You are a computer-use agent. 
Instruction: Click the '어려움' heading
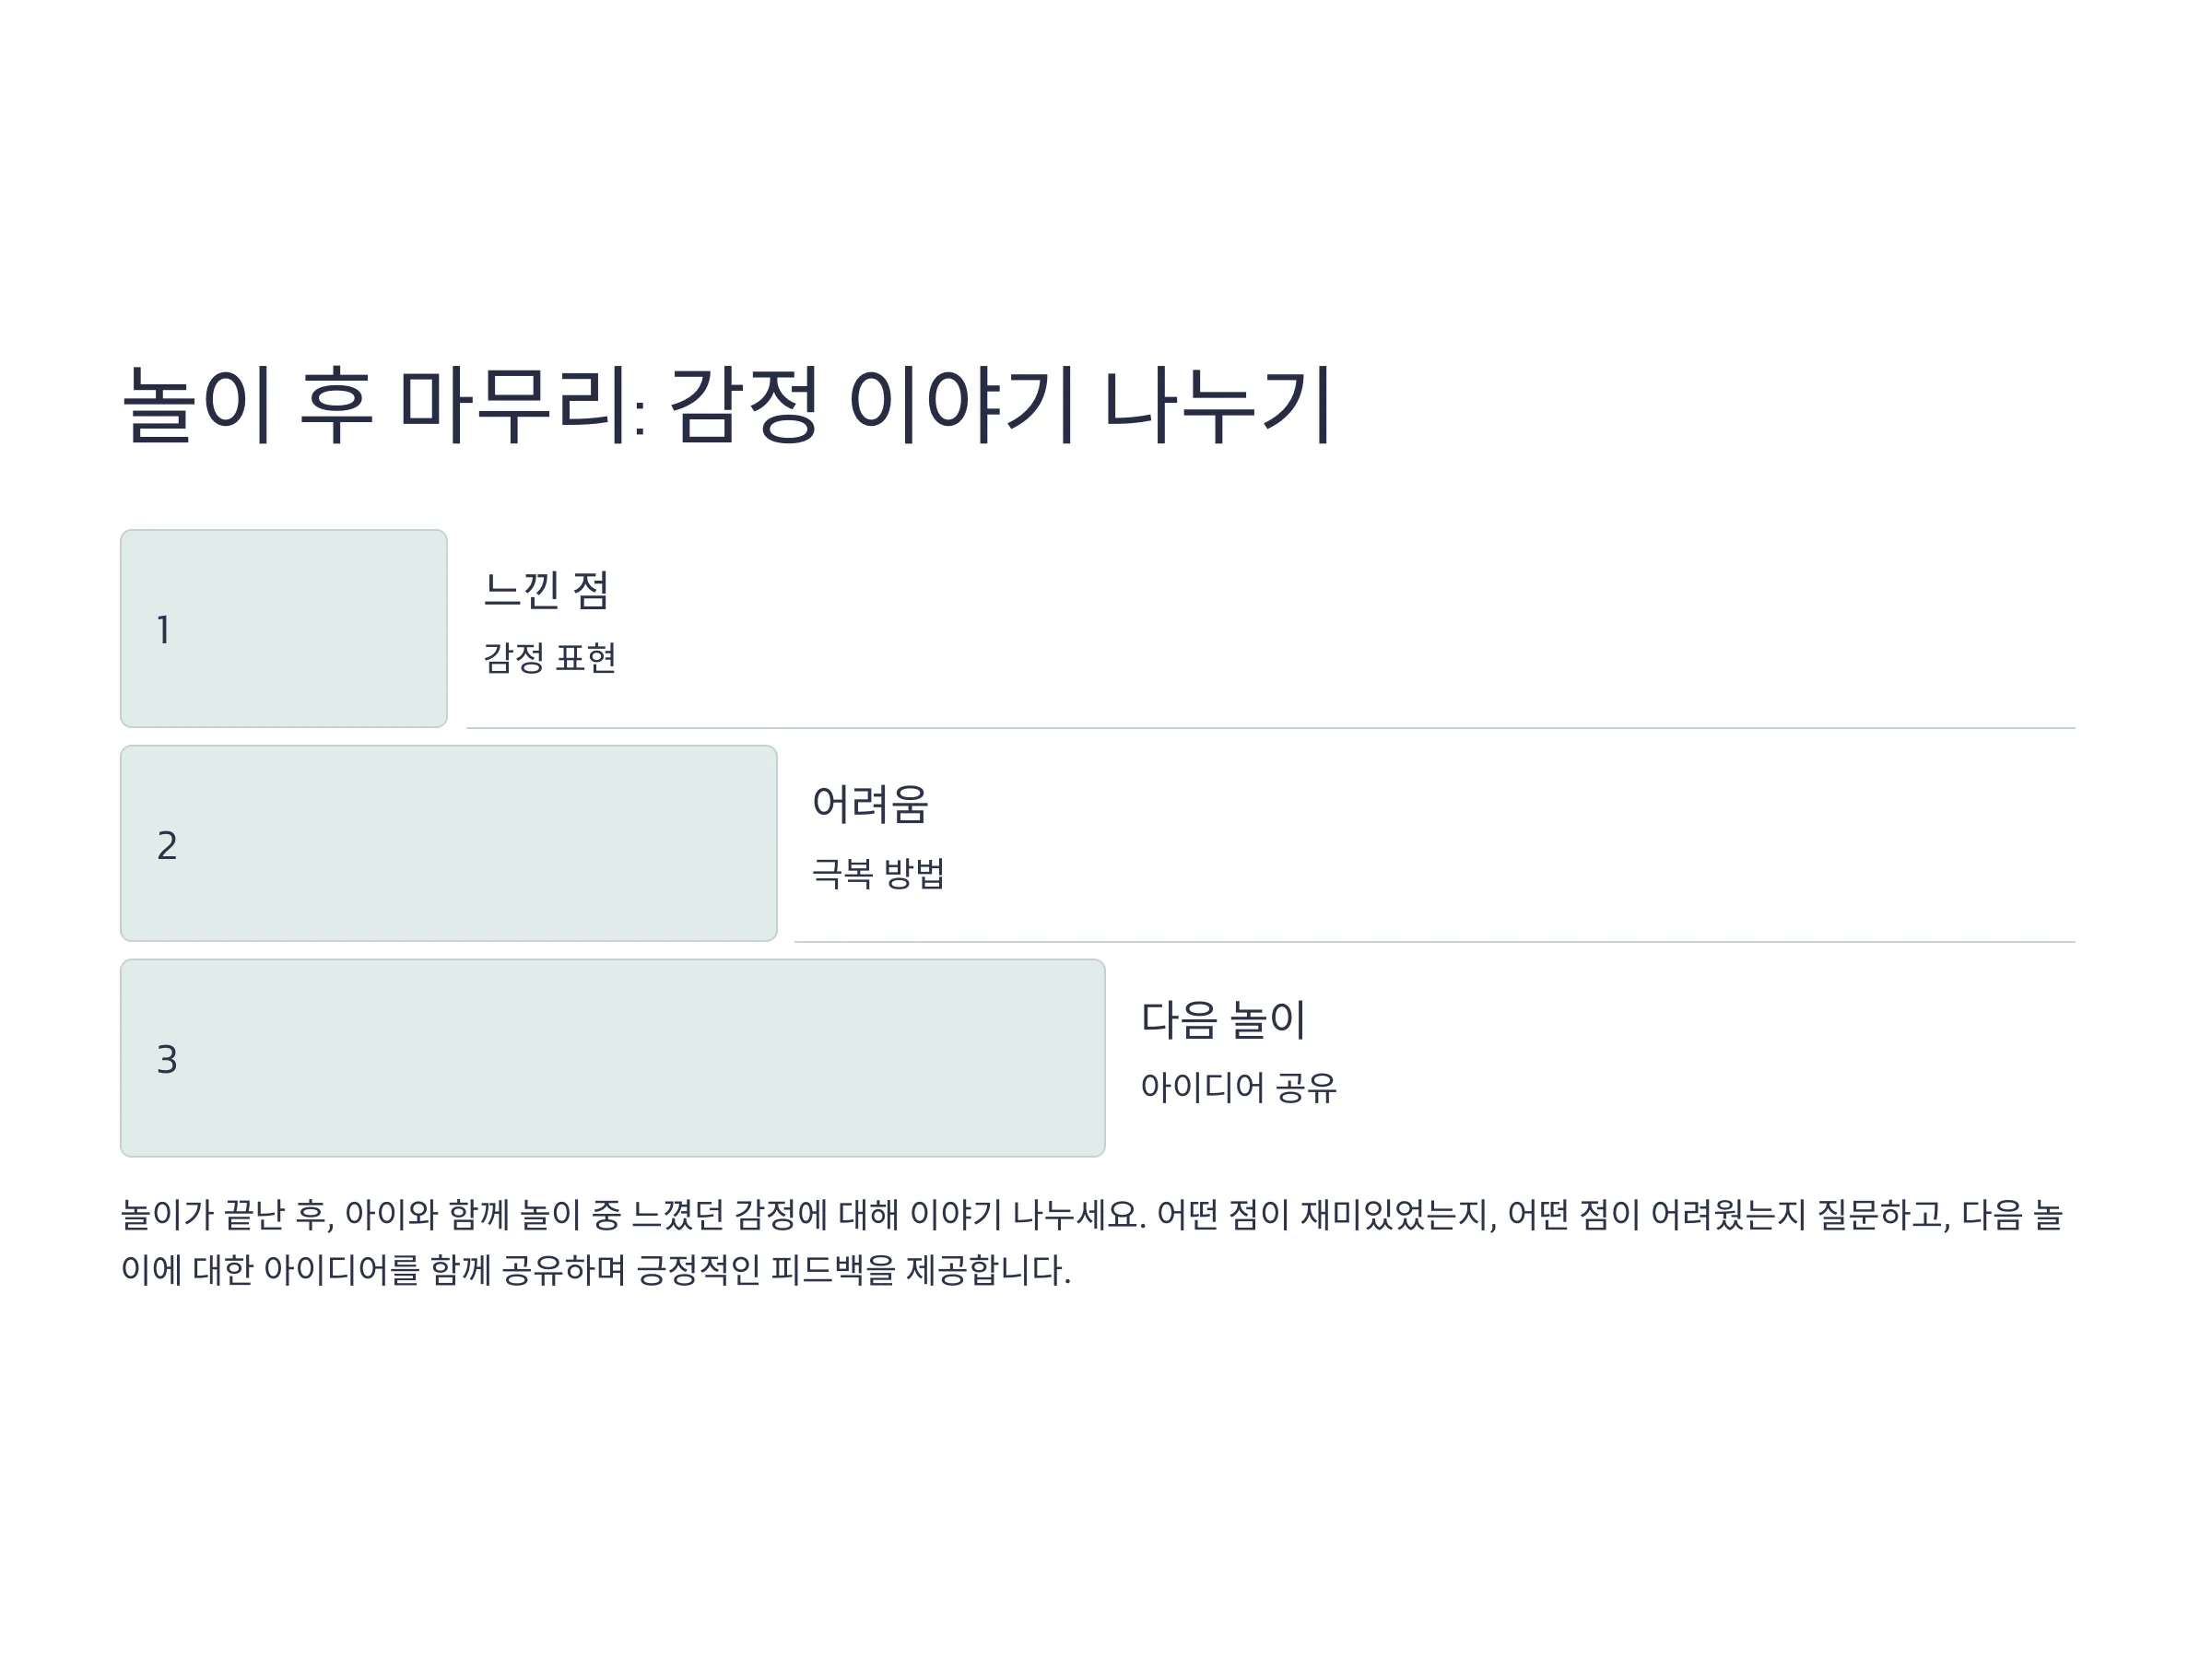click(x=870, y=804)
